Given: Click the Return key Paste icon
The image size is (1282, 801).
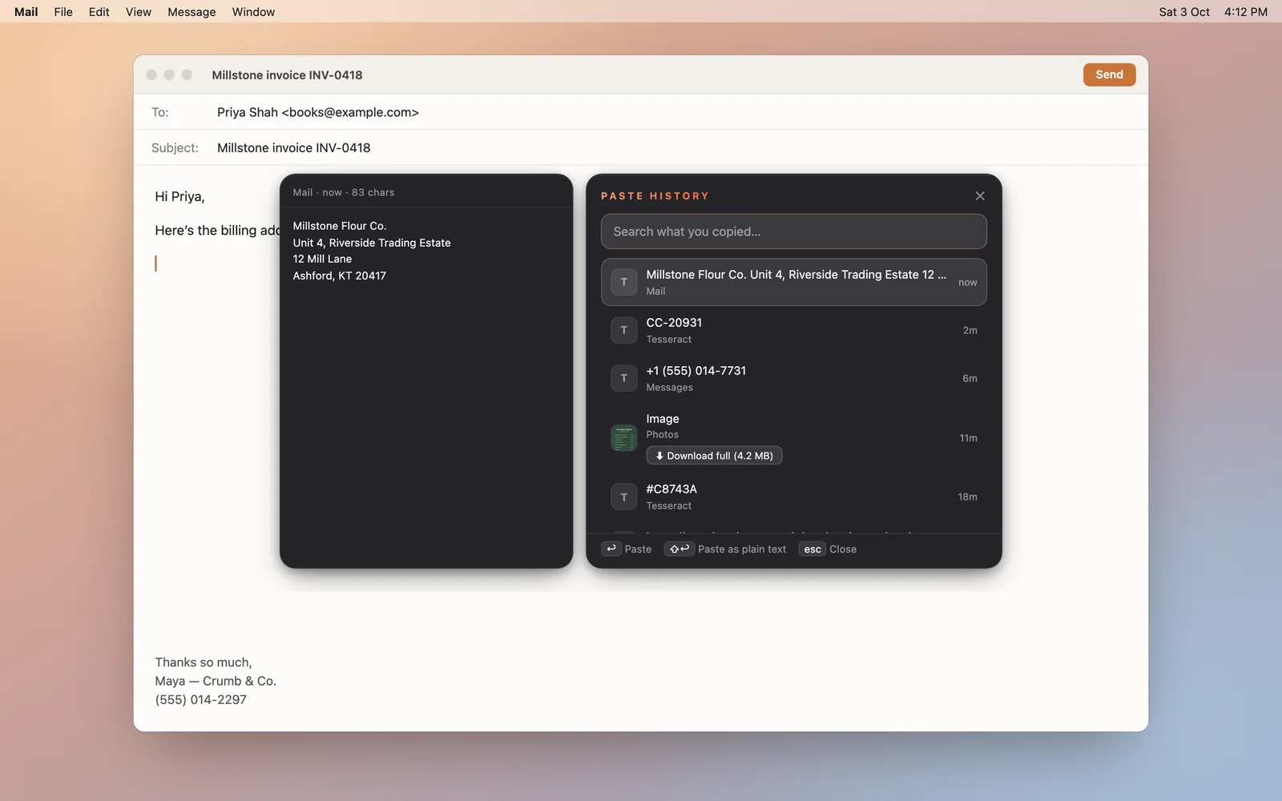Looking at the screenshot, I should 611,549.
